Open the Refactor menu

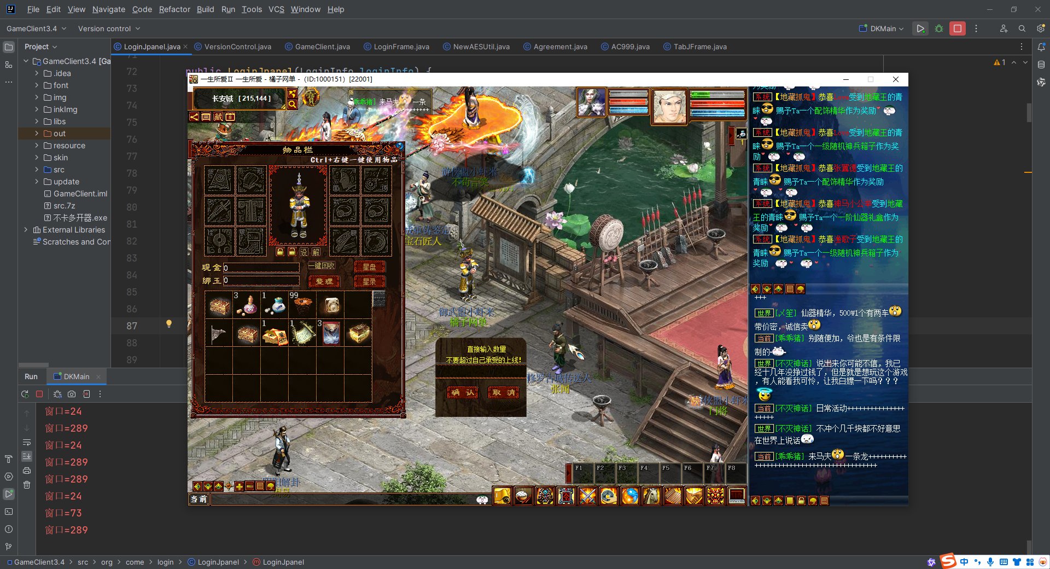(x=174, y=9)
